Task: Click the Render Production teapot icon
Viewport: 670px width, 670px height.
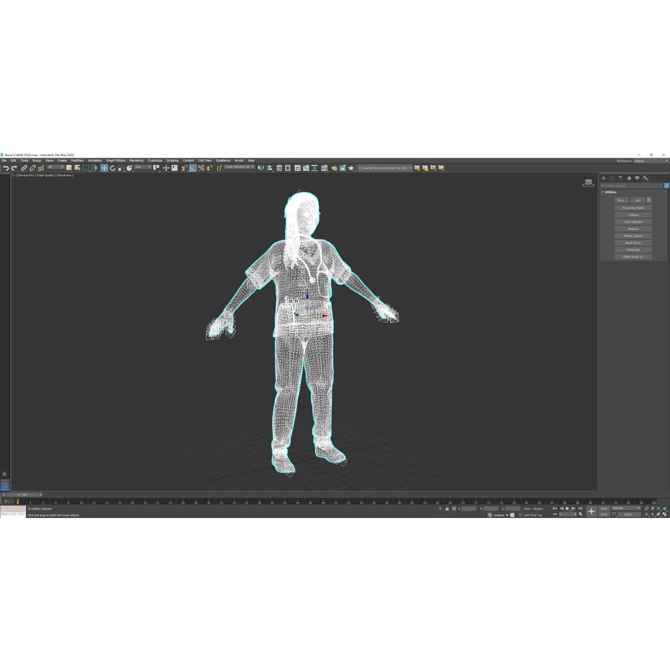Action: tap(351, 168)
